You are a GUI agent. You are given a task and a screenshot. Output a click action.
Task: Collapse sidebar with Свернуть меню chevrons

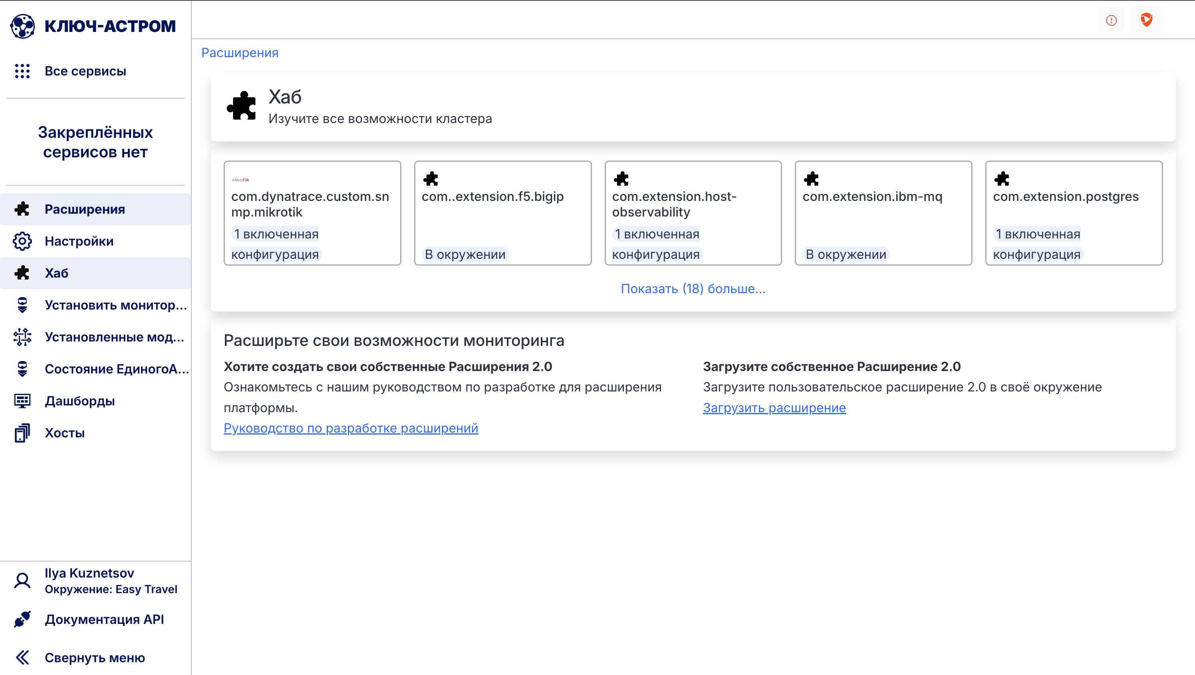[22, 657]
